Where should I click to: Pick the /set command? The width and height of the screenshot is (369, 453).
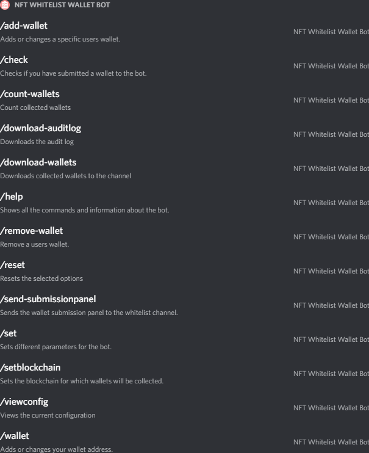pos(9,333)
